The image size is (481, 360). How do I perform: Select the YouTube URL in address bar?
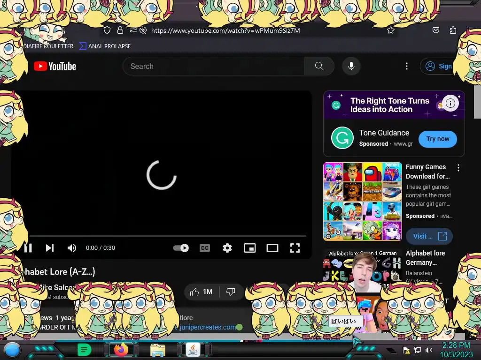pyautogui.click(x=225, y=30)
